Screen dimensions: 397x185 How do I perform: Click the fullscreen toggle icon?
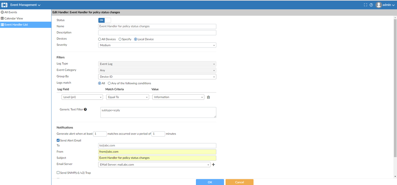point(365,5)
